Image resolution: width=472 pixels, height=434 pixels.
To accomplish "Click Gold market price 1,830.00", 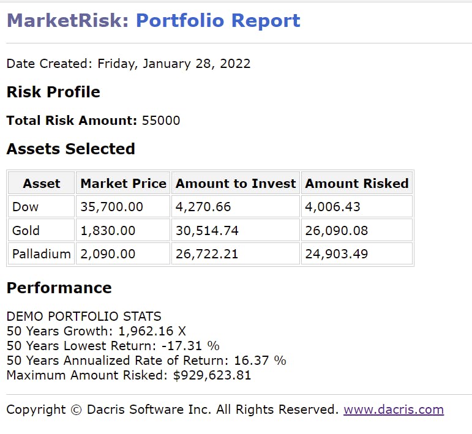I will [123, 231].
